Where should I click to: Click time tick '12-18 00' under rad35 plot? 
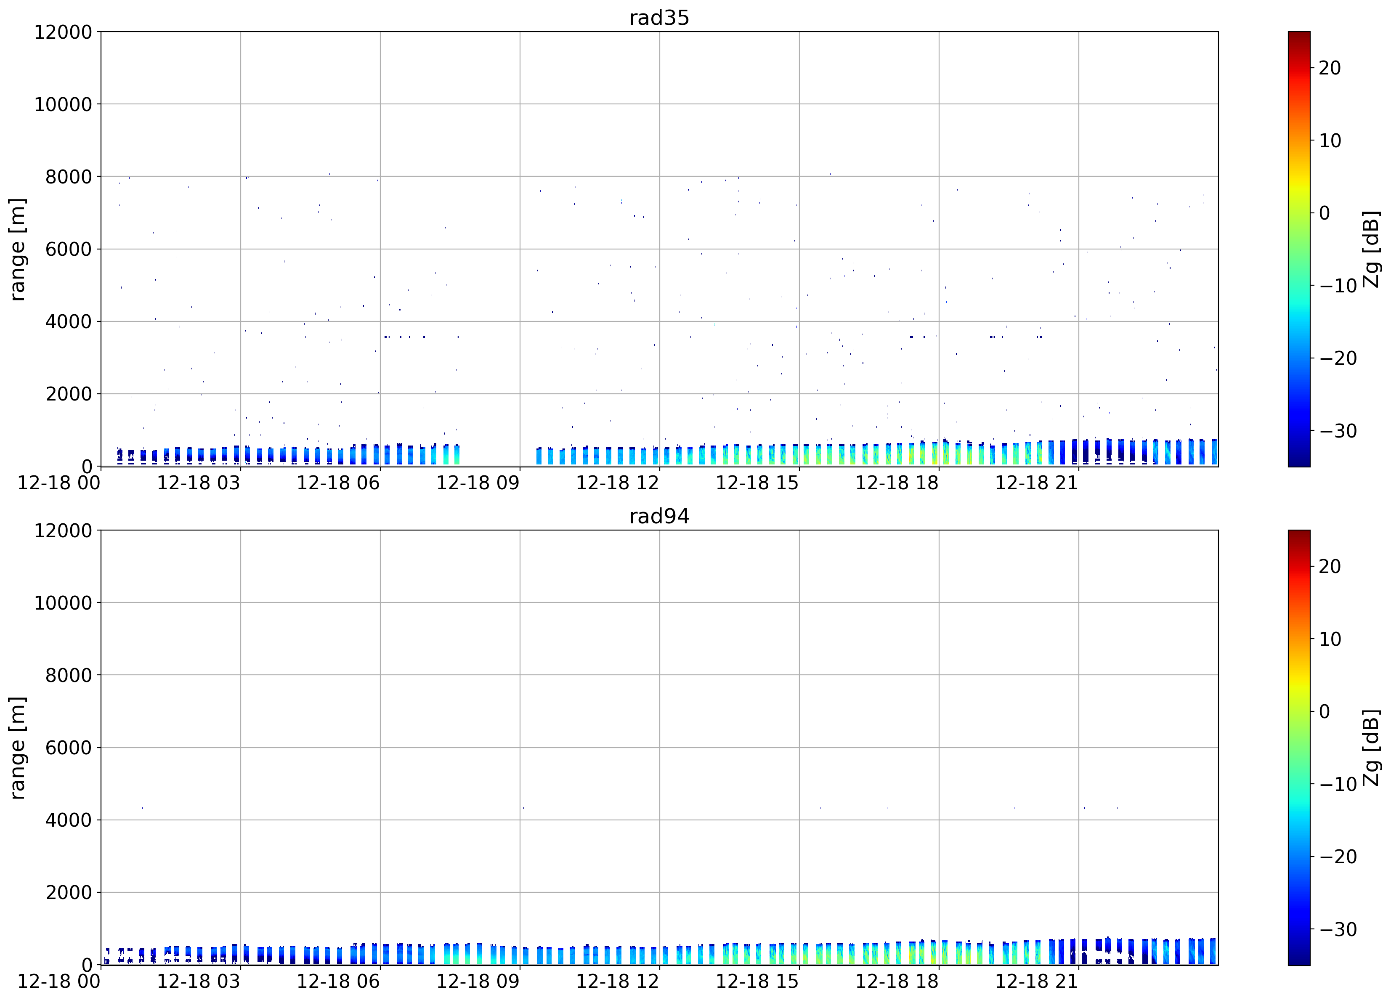(59, 483)
